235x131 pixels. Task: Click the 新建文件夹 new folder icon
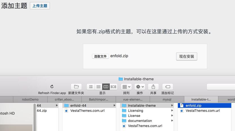pos(76,87)
